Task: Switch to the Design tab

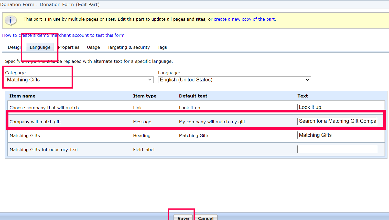Action: pos(14,47)
